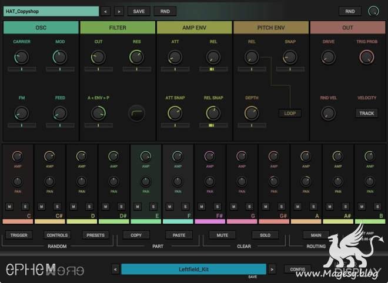Click the slider under the CARRIER knob
Image resolution: width=388 pixels, height=283 pixels.
[x=22, y=69]
